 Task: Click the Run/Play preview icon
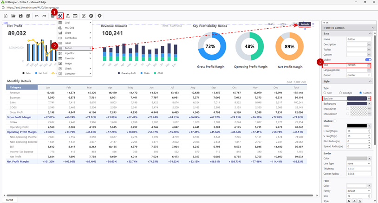pyautogui.click(x=91, y=16)
